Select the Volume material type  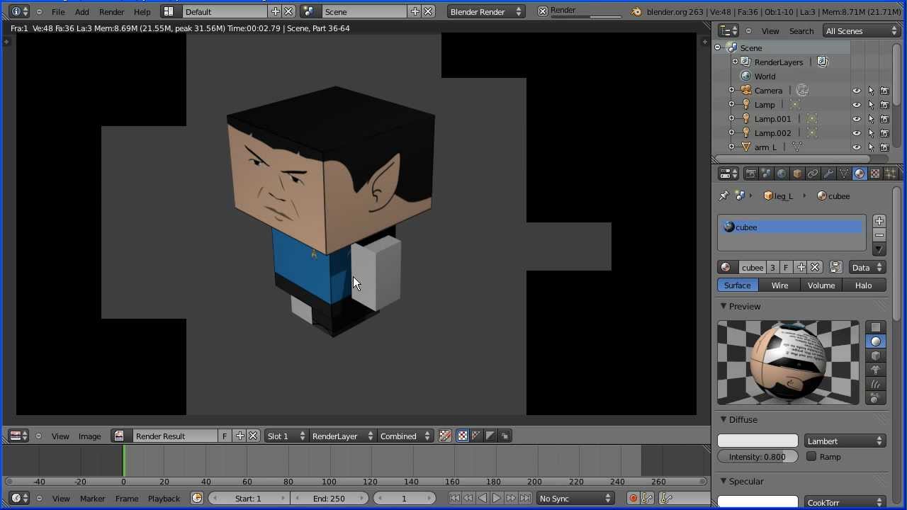(821, 285)
